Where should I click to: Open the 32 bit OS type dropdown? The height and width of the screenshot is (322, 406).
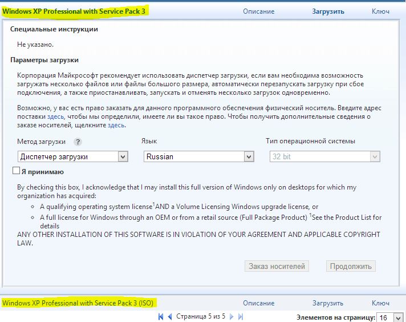pos(324,156)
